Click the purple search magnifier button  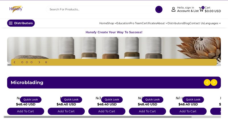[x=159, y=9]
